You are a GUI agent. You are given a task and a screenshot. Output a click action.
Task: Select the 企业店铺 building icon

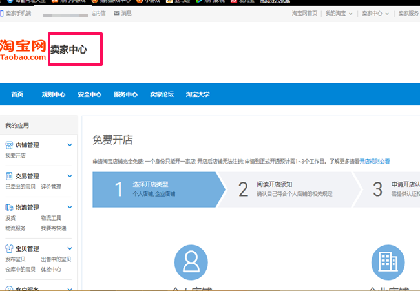click(388, 262)
